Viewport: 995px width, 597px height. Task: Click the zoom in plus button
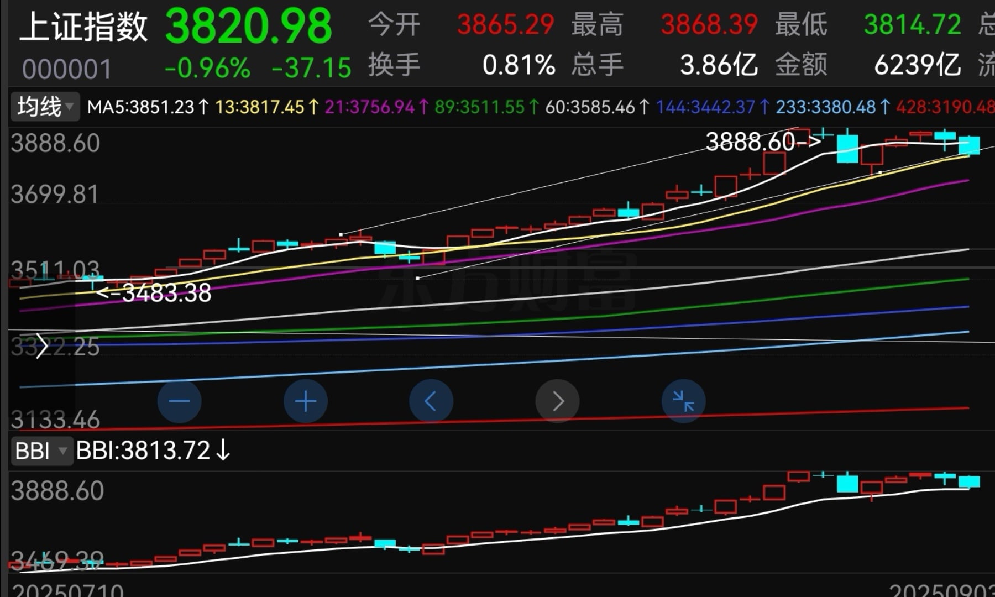[305, 401]
